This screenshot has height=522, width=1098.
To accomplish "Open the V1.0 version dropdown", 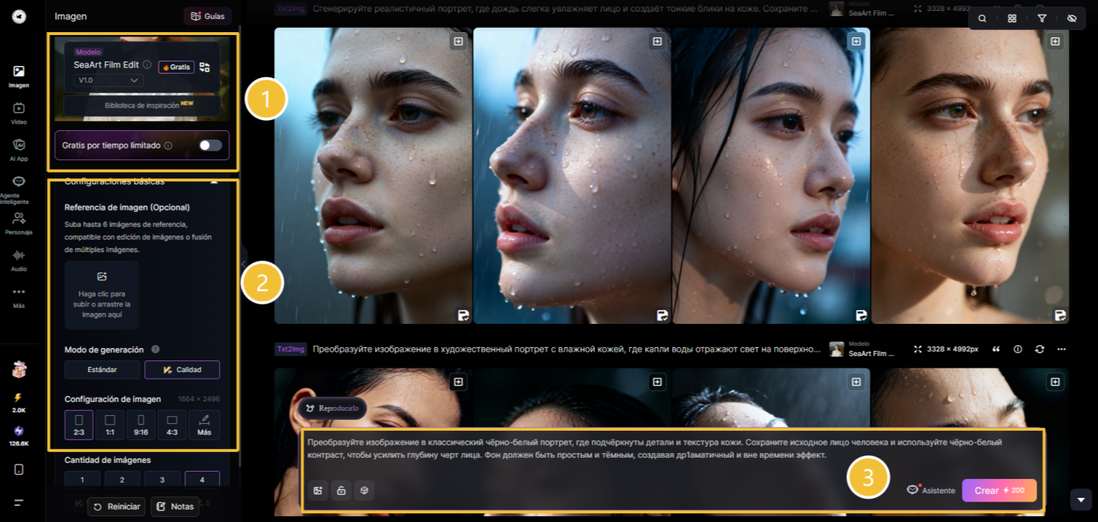I will tap(108, 80).
